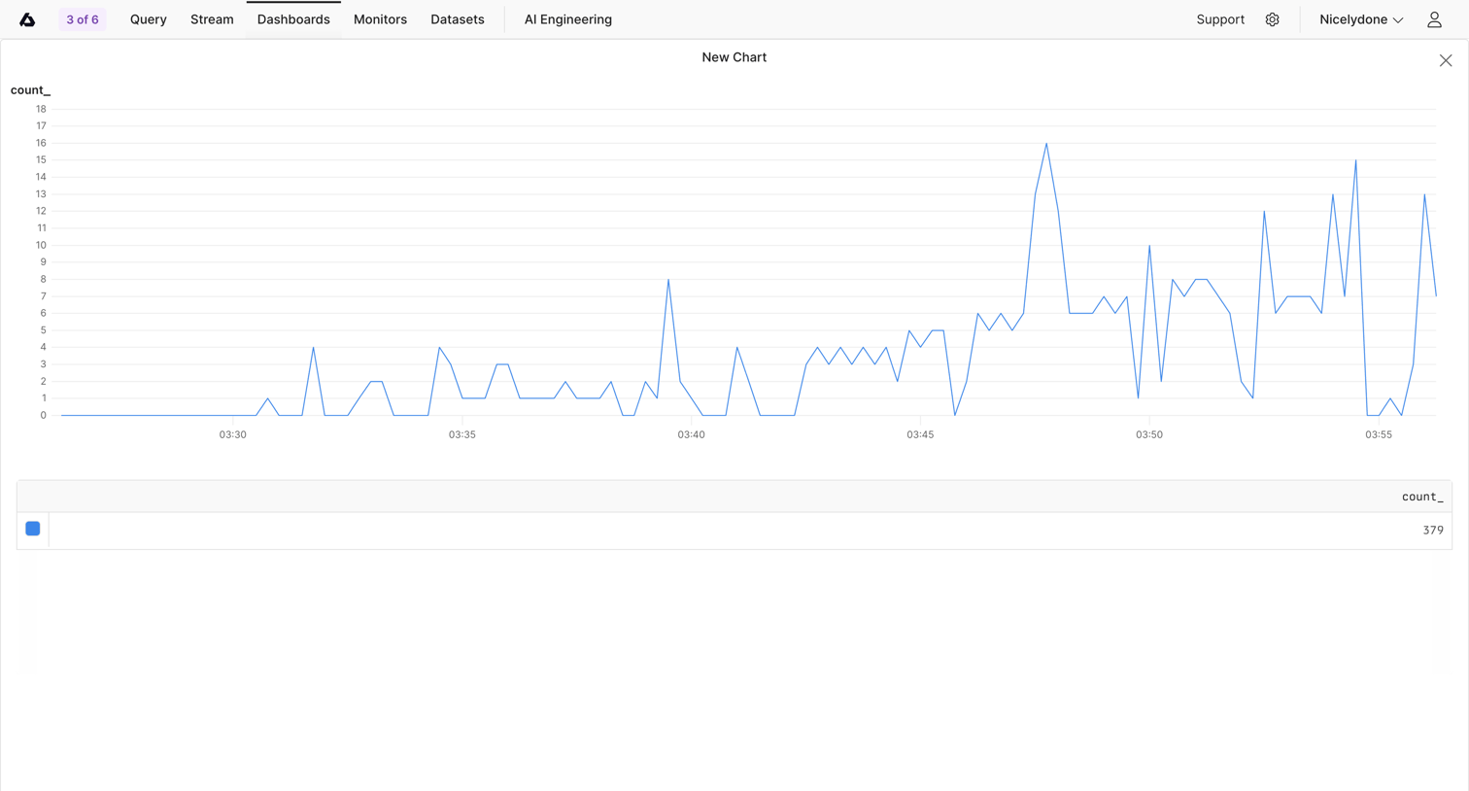Click the New Chart title
The height and width of the screenshot is (791, 1469).
(734, 57)
